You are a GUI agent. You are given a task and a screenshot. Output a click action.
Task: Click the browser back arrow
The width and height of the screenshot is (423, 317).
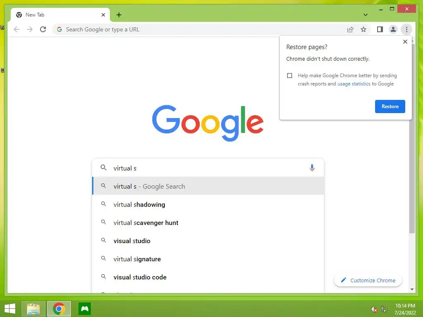click(x=17, y=29)
